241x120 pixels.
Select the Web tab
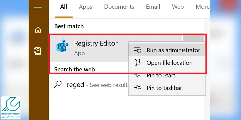tap(178, 7)
